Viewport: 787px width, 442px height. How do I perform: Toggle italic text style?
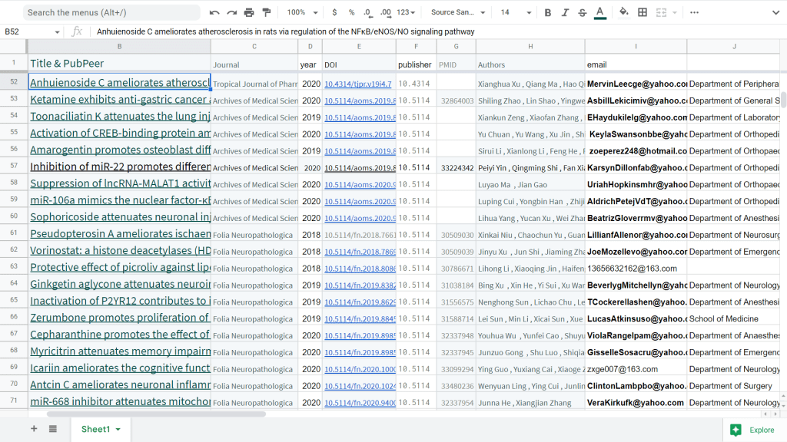(x=565, y=12)
